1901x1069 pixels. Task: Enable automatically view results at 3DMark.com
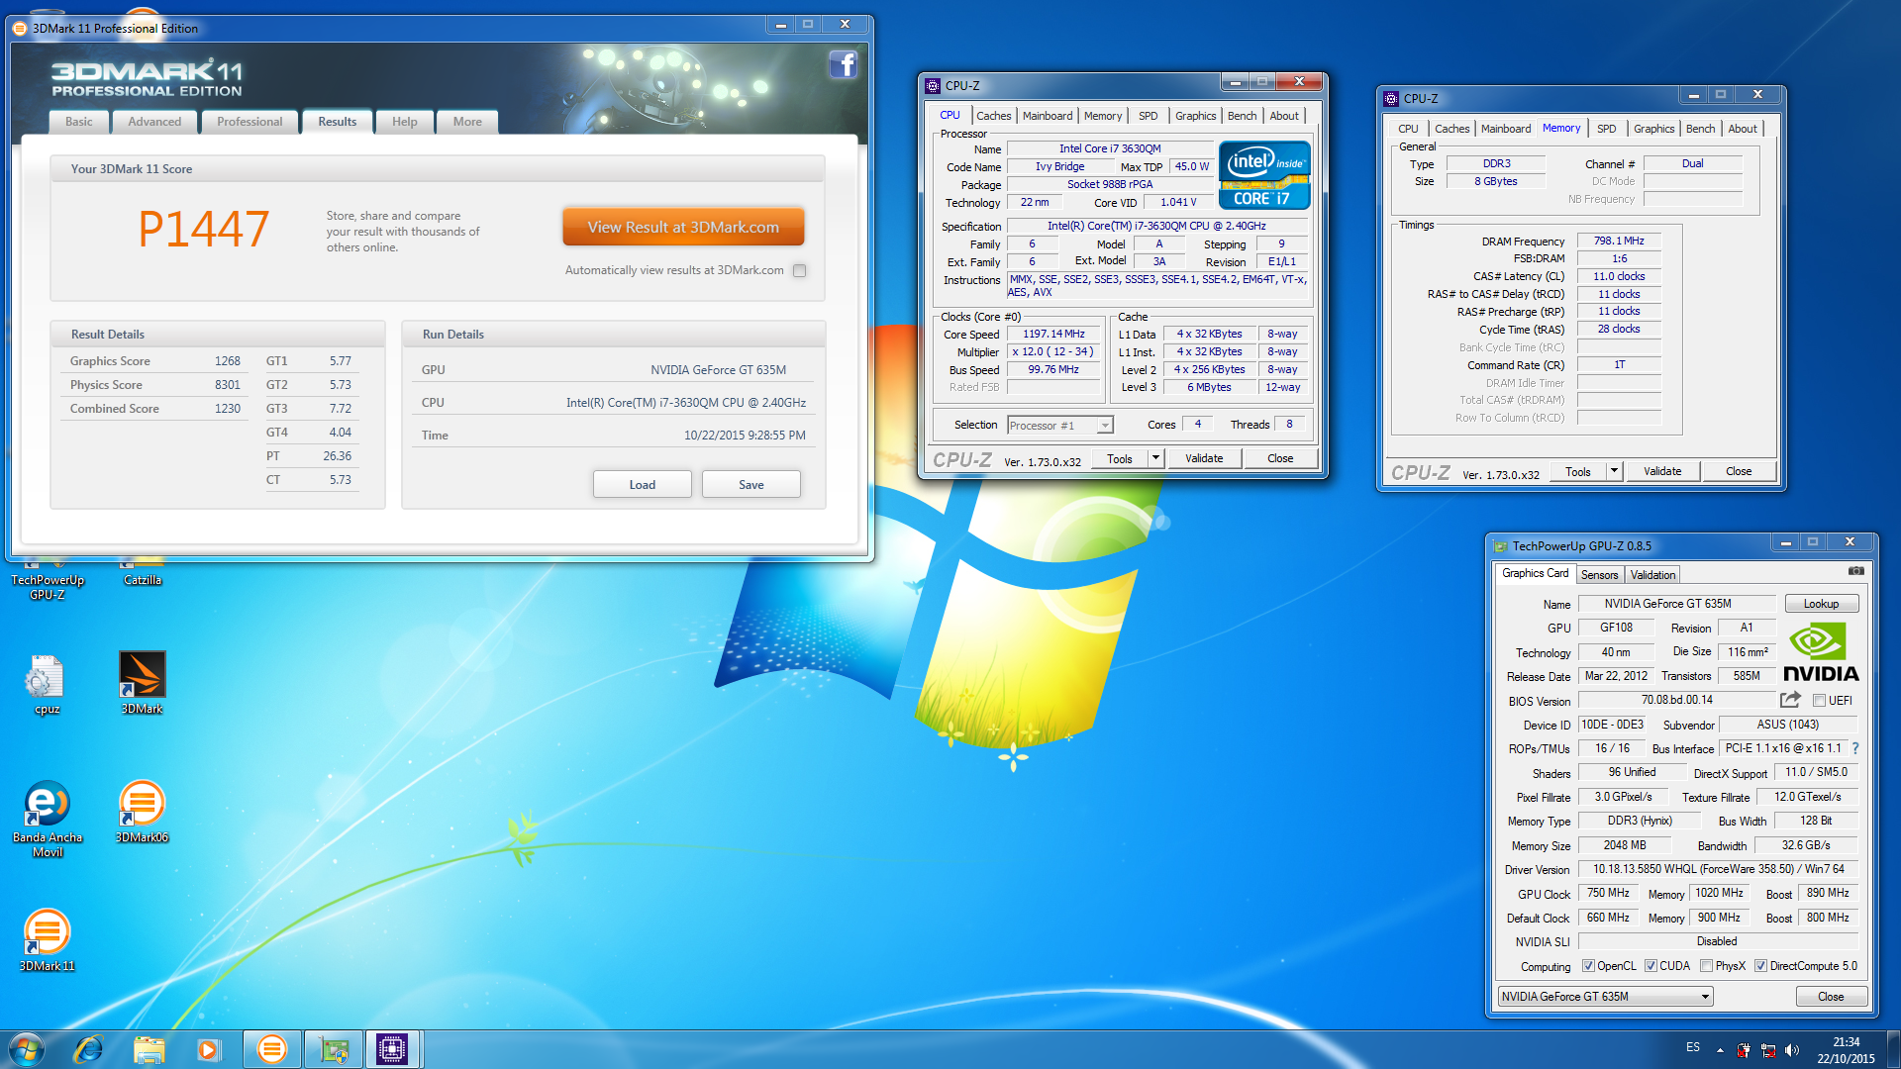coord(799,270)
